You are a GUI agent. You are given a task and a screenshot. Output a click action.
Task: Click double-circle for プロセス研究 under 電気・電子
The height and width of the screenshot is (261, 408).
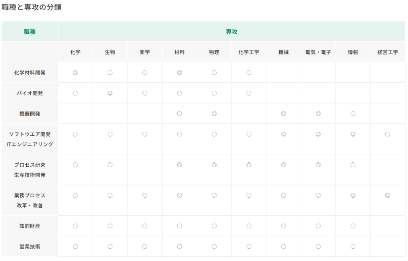click(x=318, y=165)
